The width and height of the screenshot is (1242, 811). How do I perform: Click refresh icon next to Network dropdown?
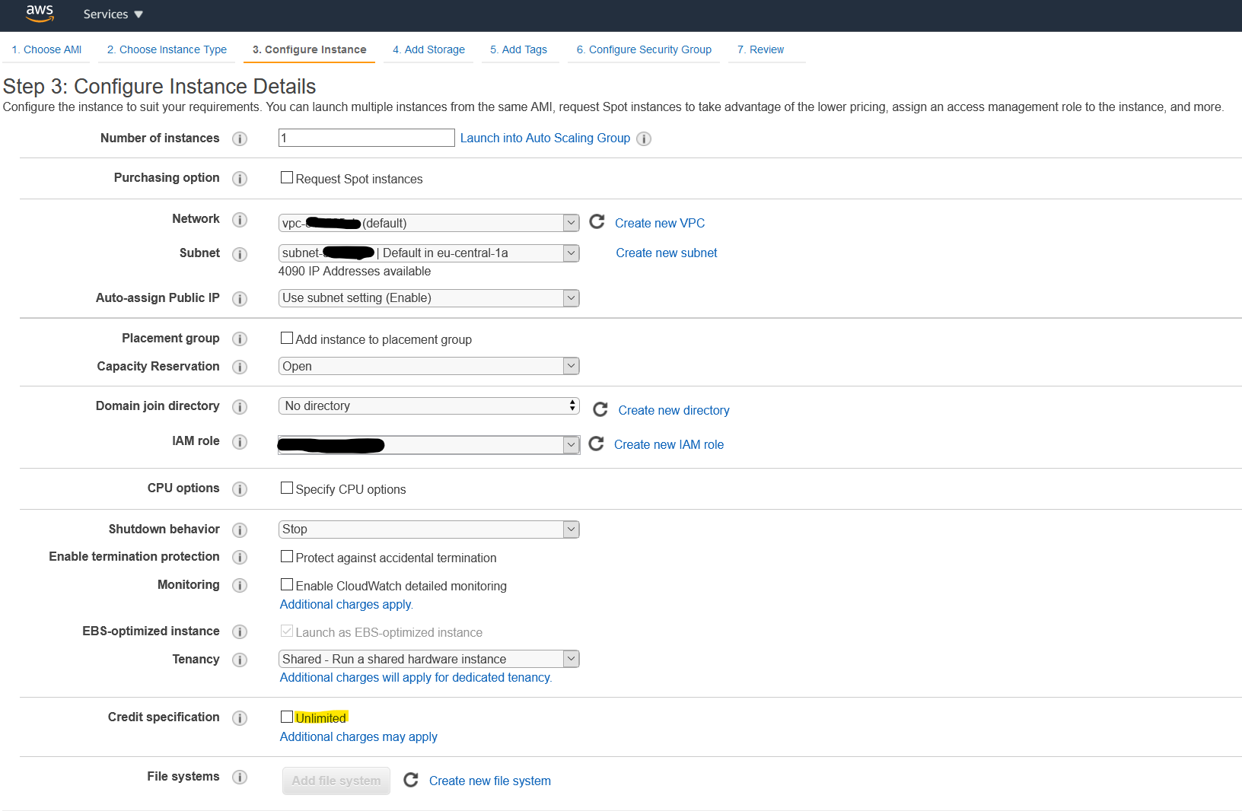tap(597, 221)
